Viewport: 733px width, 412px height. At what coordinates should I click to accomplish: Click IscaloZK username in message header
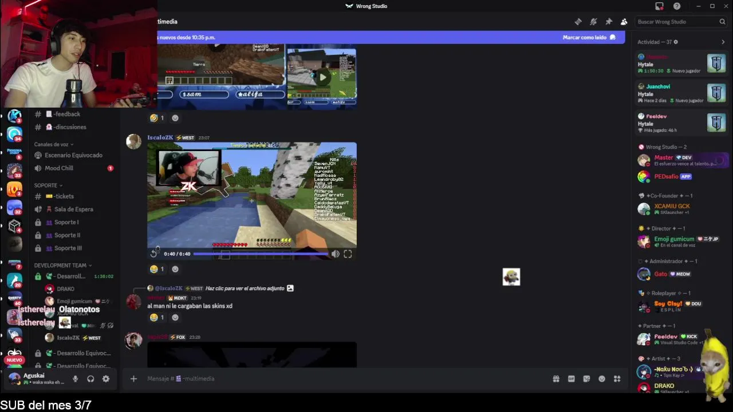(x=160, y=137)
